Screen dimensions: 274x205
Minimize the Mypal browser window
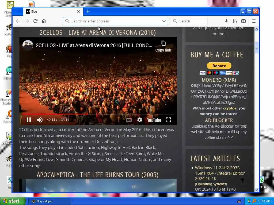[x=243, y=11]
